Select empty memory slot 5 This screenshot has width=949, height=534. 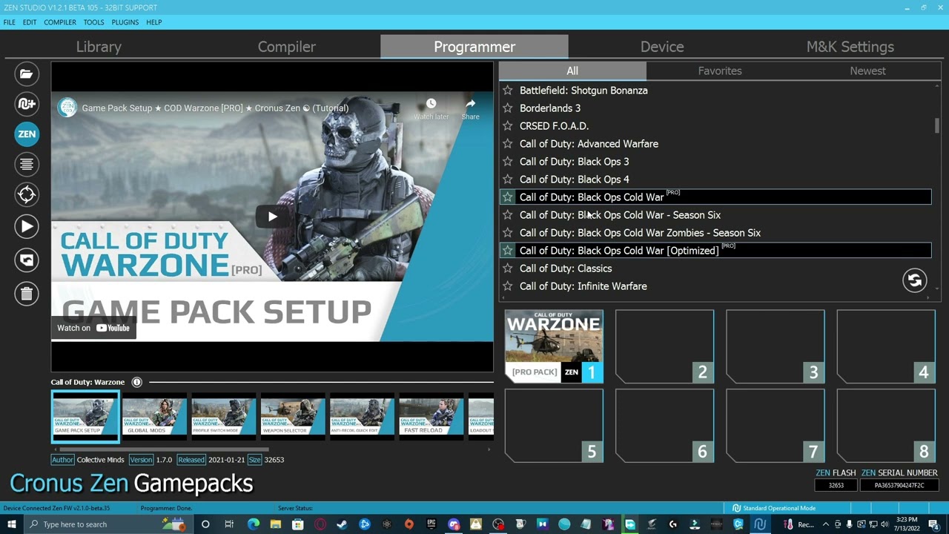click(554, 426)
